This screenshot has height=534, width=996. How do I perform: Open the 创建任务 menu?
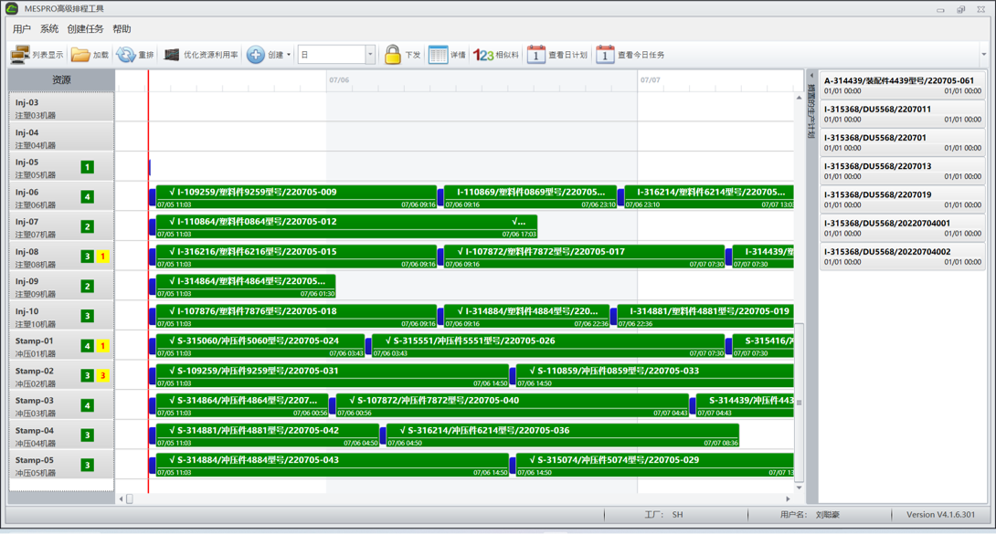[85, 29]
